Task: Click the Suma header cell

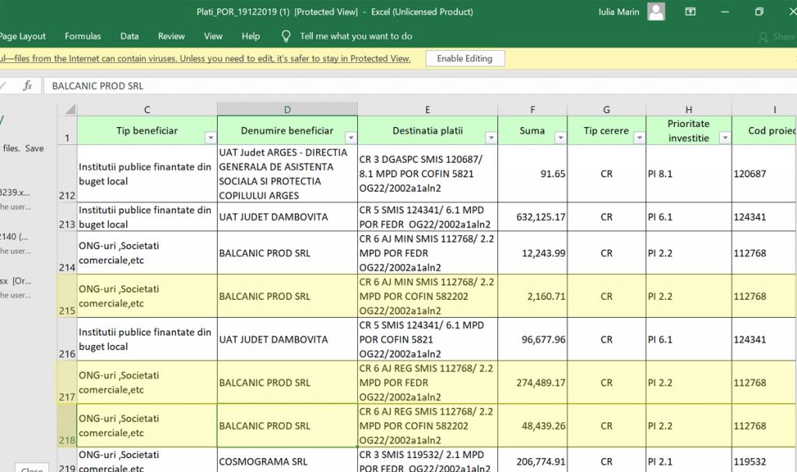Action: click(x=532, y=130)
